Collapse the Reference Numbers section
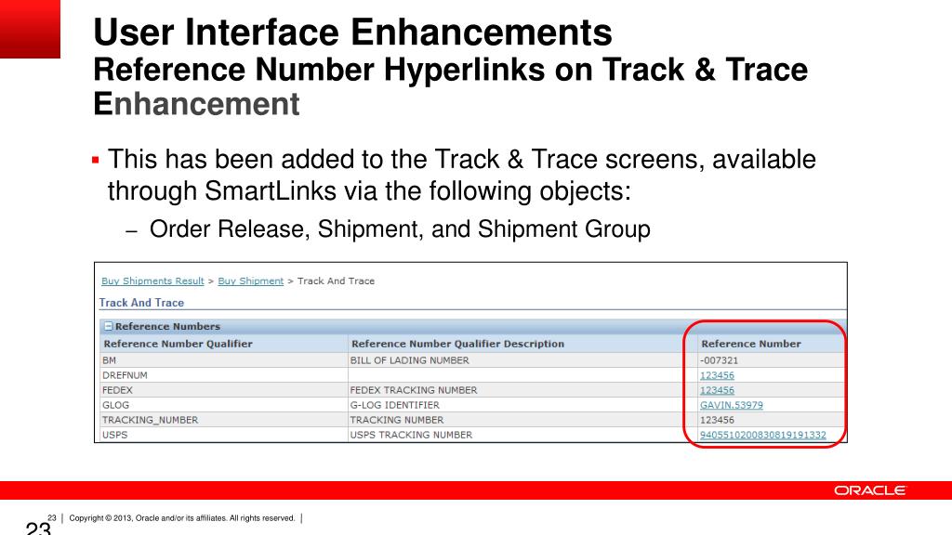The width and height of the screenshot is (952, 535). coord(108,326)
